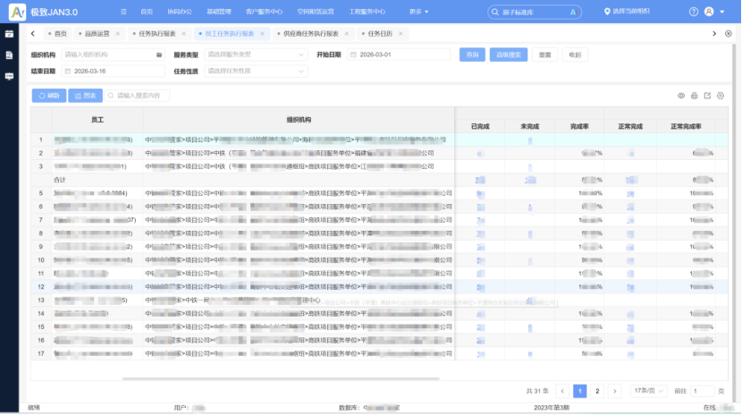This screenshot has height=415, width=742.
Task: Switch to the 供应商任务执行报表 tab
Action: (310, 34)
